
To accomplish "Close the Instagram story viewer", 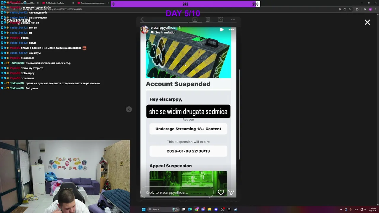I will click(x=367, y=22).
